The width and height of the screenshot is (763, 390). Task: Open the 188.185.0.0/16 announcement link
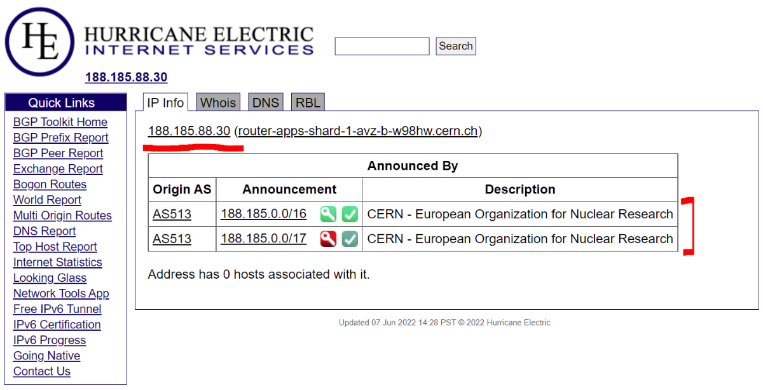click(x=263, y=214)
